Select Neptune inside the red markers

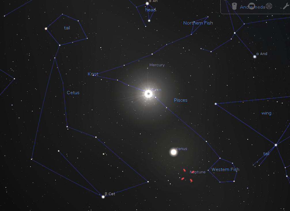(x=187, y=175)
